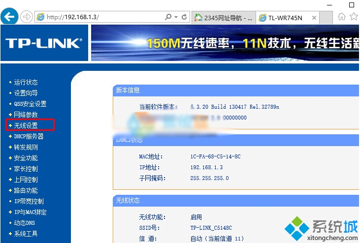Click subnet mask 255.255.255.0 value

click(209, 178)
